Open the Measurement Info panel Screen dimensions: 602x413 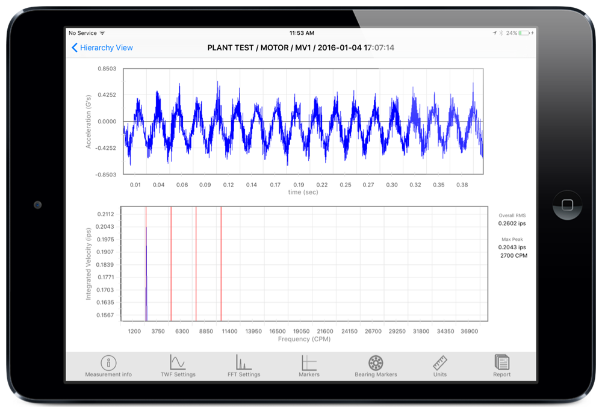point(108,365)
